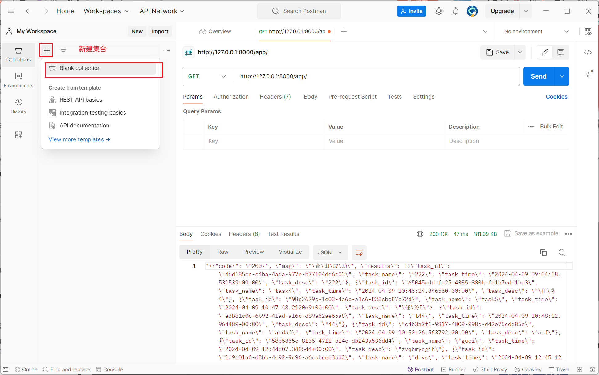Select the GET method dropdown
The image size is (599, 375).
click(x=208, y=76)
